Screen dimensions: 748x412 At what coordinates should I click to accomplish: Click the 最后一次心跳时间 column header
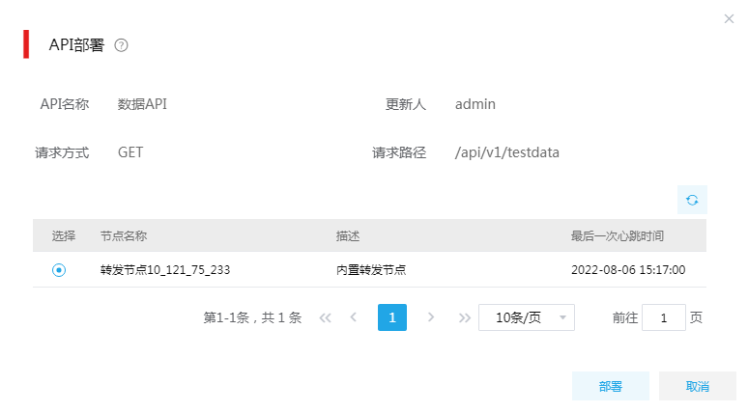point(618,235)
